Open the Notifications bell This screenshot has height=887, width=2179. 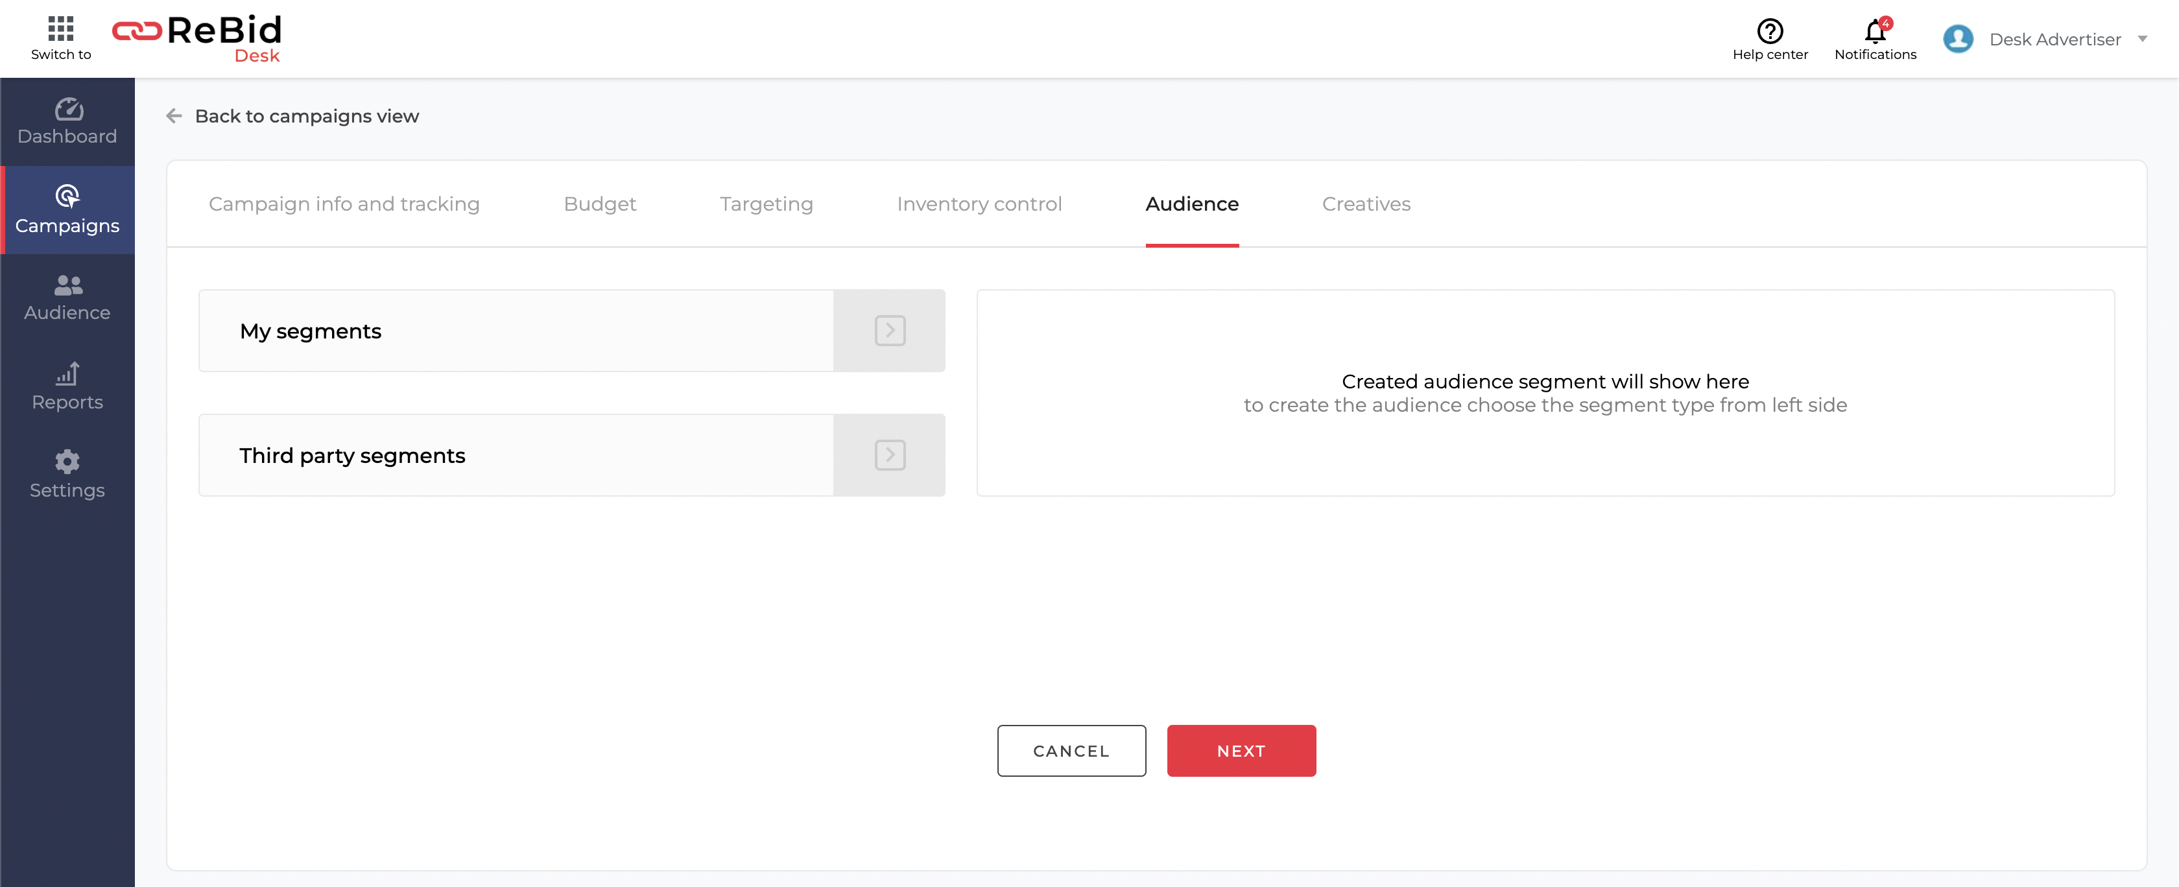coord(1874,31)
